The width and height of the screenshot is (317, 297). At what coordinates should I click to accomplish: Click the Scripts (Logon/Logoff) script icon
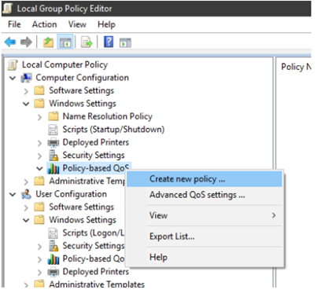point(53,233)
